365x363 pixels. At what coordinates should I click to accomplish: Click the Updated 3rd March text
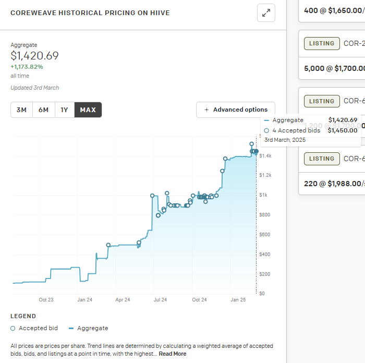pos(35,88)
